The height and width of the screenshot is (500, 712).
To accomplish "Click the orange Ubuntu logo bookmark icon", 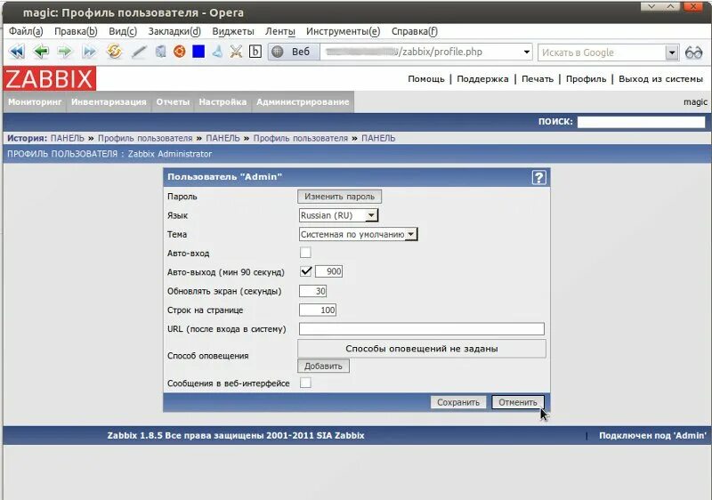I will [180, 52].
